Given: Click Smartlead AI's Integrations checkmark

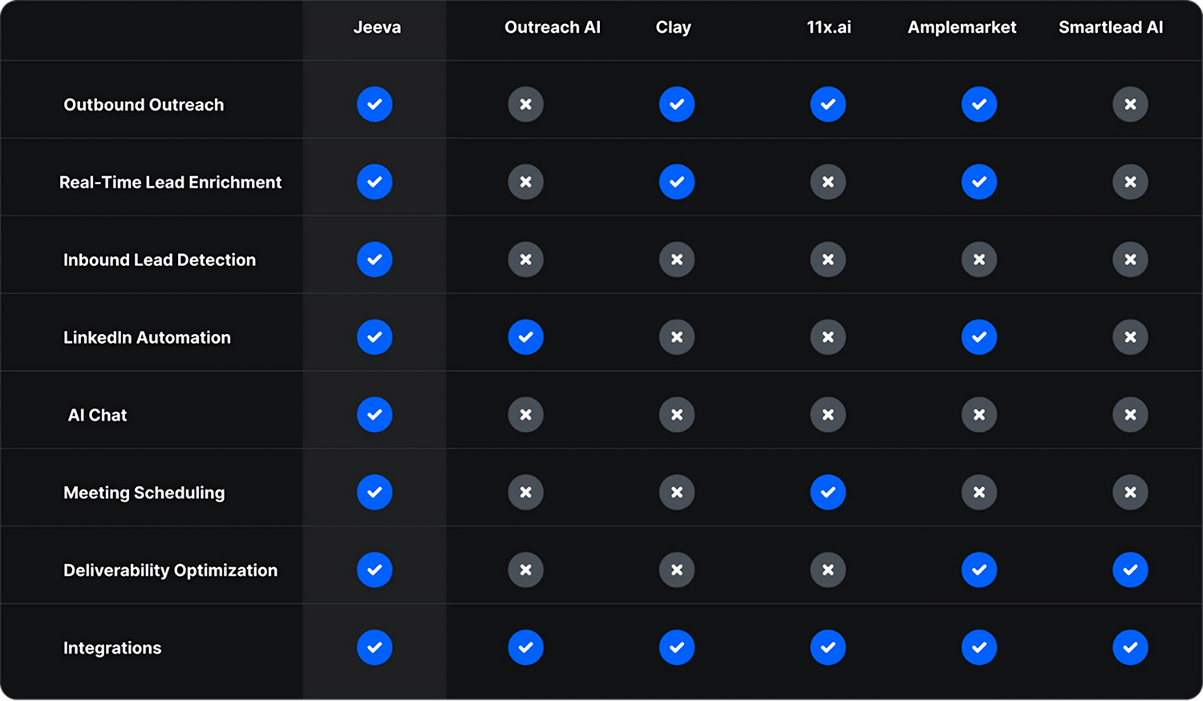Looking at the screenshot, I should (1130, 647).
